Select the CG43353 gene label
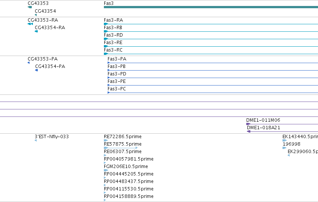This screenshot has height=202, width=318. pos(38,3)
